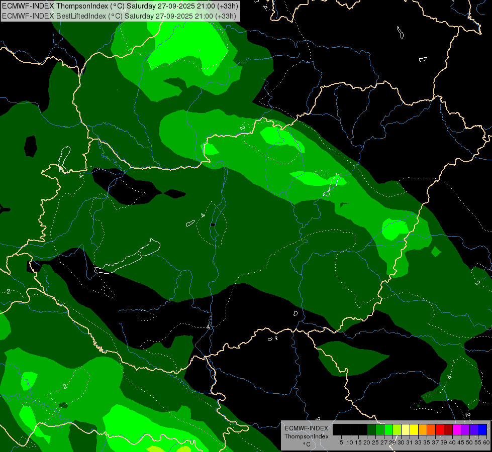Select the medium green 25–27 legend swatch

[380, 429]
